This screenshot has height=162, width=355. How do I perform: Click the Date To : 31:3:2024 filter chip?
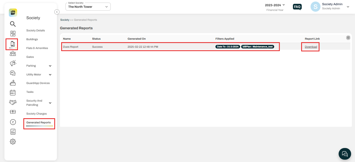(x=228, y=47)
